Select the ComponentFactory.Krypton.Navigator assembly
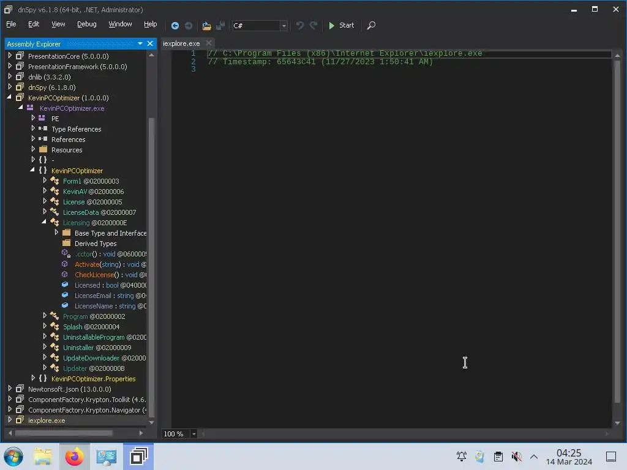The height and width of the screenshot is (470, 627). tap(87, 409)
